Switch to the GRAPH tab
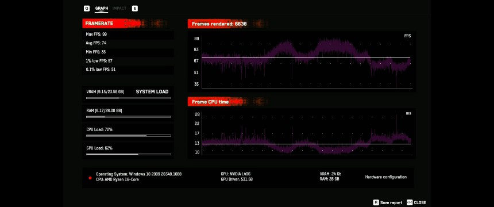The height and width of the screenshot is (207, 494). click(102, 9)
